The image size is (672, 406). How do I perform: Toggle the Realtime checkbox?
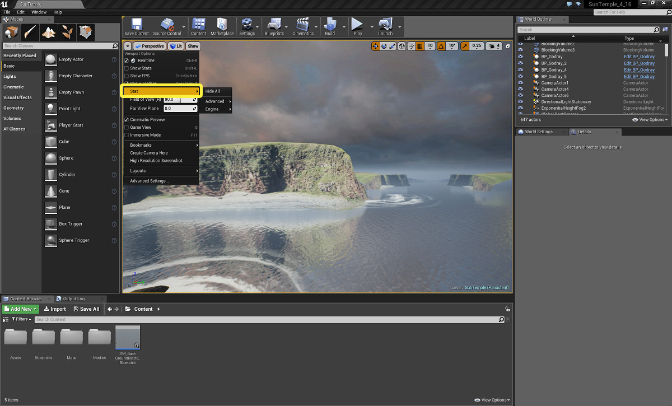pos(127,60)
